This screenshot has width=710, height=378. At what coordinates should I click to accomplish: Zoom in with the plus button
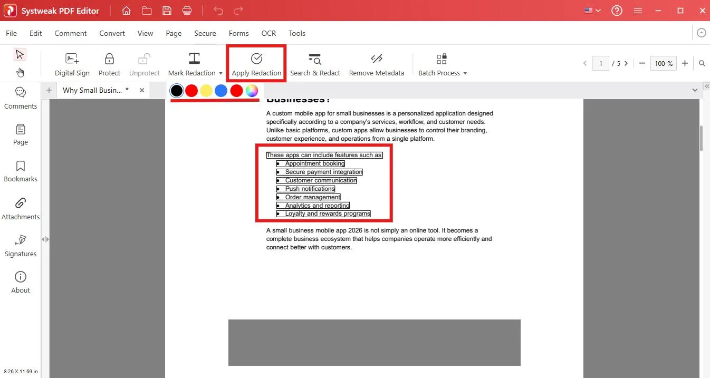pyautogui.click(x=685, y=63)
